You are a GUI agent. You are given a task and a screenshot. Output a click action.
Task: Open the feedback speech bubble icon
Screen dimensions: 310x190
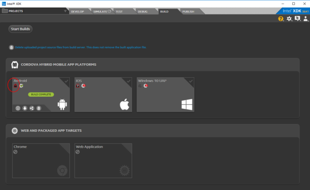coord(297,19)
